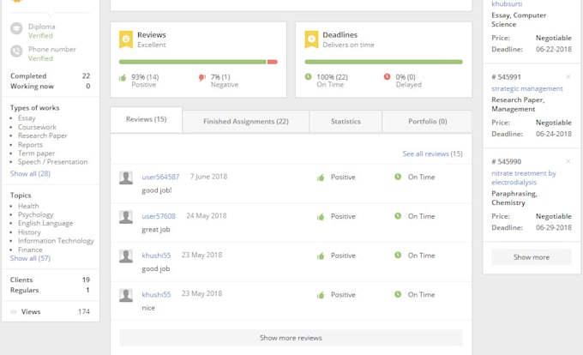Click On Time clock icon in user57608's row
The image size is (583, 355).
click(398, 215)
